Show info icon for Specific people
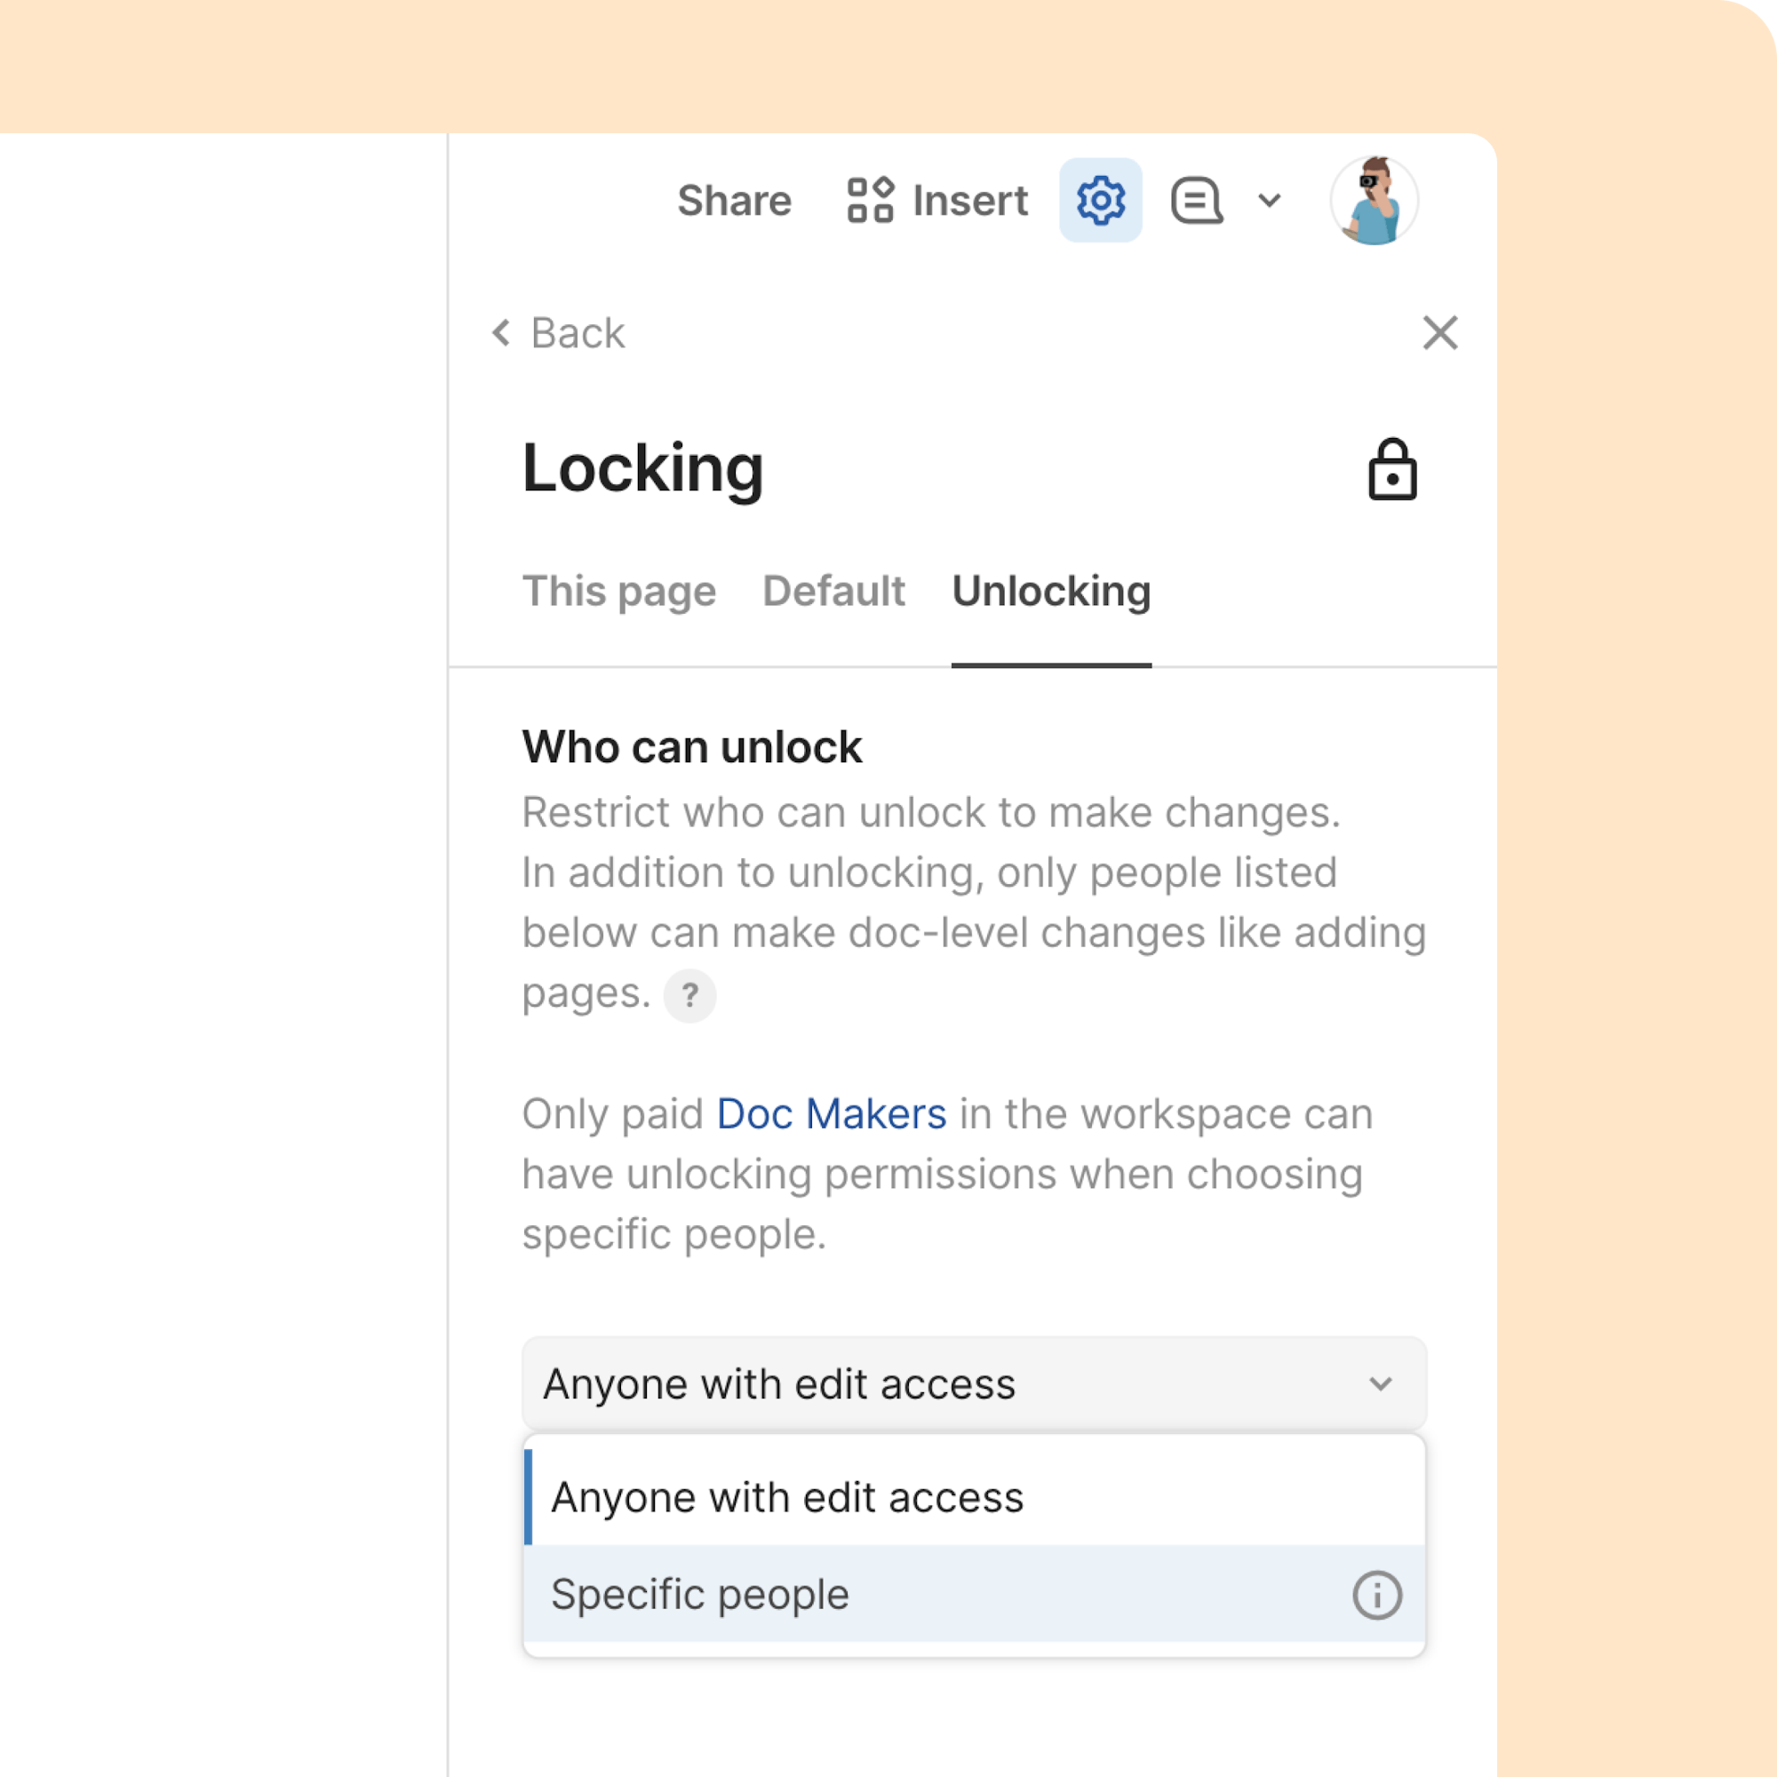Screen dimensions: 1777x1777 point(1377,1595)
